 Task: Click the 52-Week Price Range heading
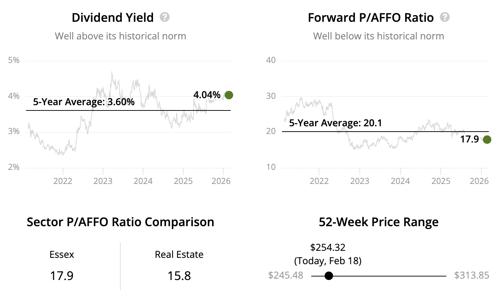pos(378,222)
